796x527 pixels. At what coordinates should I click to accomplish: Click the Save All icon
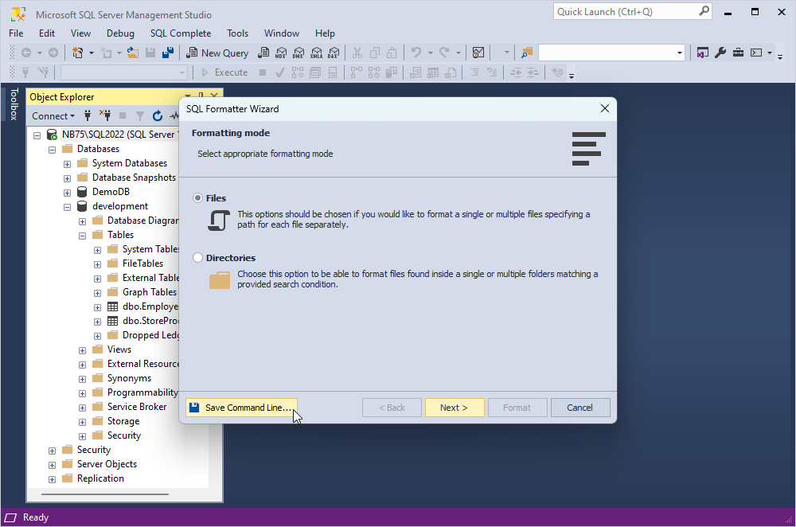(x=168, y=53)
